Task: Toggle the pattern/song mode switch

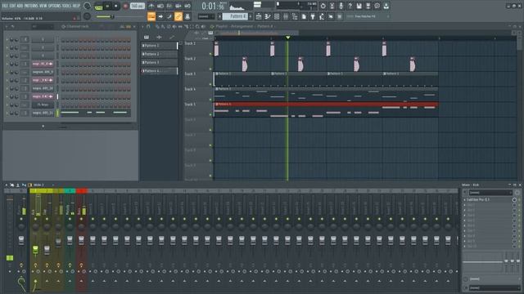Action: [98, 6]
